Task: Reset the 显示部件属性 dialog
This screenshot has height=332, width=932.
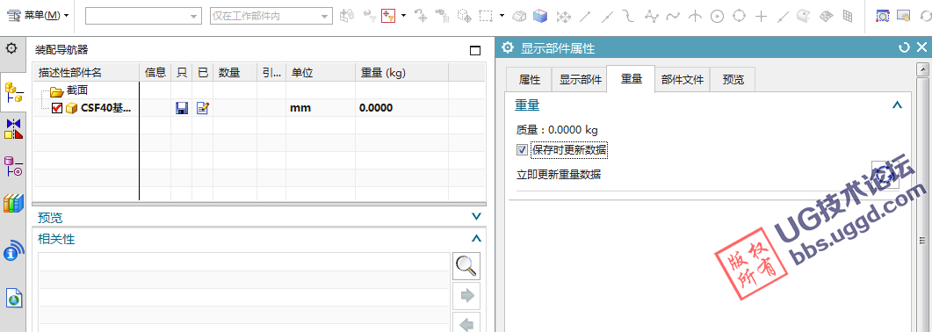Action: [x=905, y=48]
